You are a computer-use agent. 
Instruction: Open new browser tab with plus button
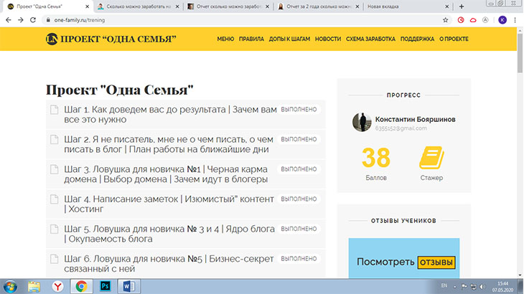[x=472, y=6]
